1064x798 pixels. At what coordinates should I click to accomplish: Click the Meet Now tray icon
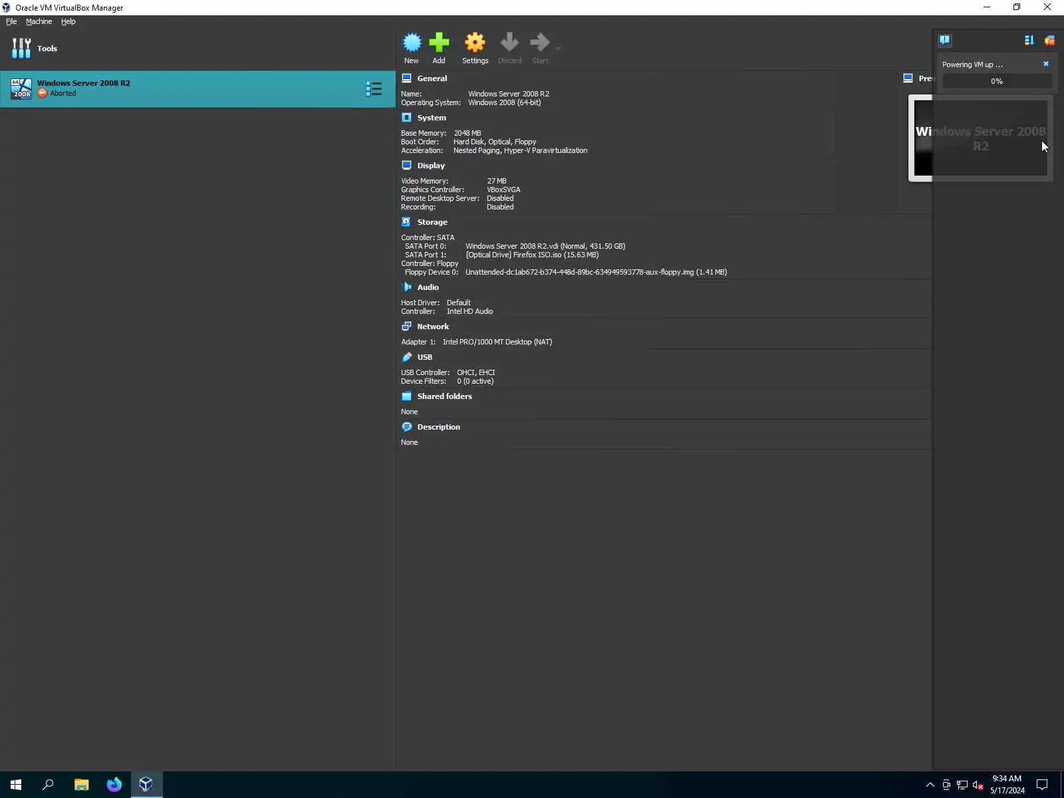pyautogui.click(x=946, y=785)
